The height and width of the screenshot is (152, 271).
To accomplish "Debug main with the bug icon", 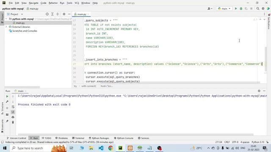I will pos(241,8).
